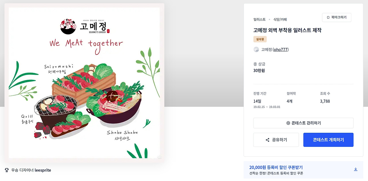Click the bookmark icon in 북마크하기 button

click(x=328, y=17)
